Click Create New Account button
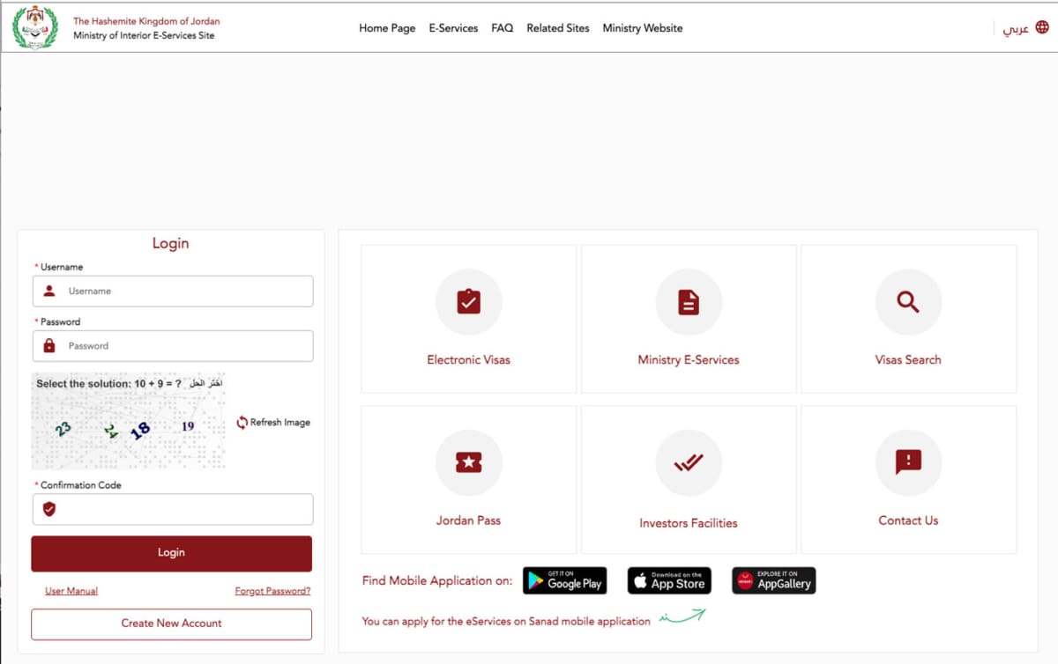Image resolution: width=1058 pixels, height=664 pixels. (171, 623)
